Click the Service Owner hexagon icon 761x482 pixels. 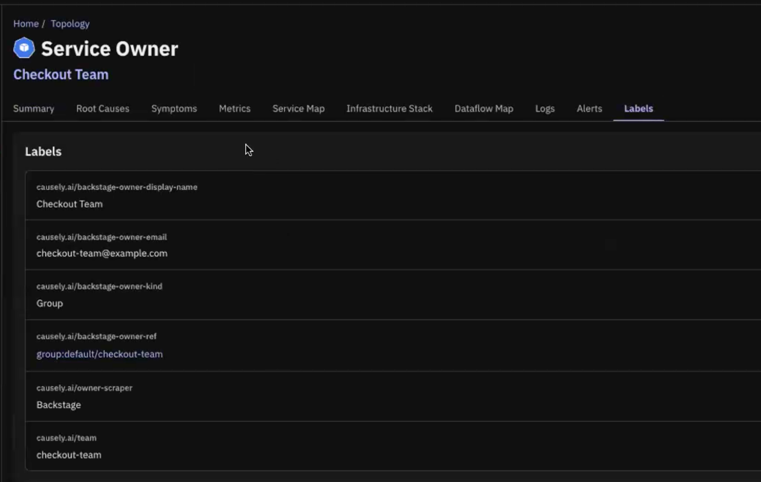(x=24, y=48)
